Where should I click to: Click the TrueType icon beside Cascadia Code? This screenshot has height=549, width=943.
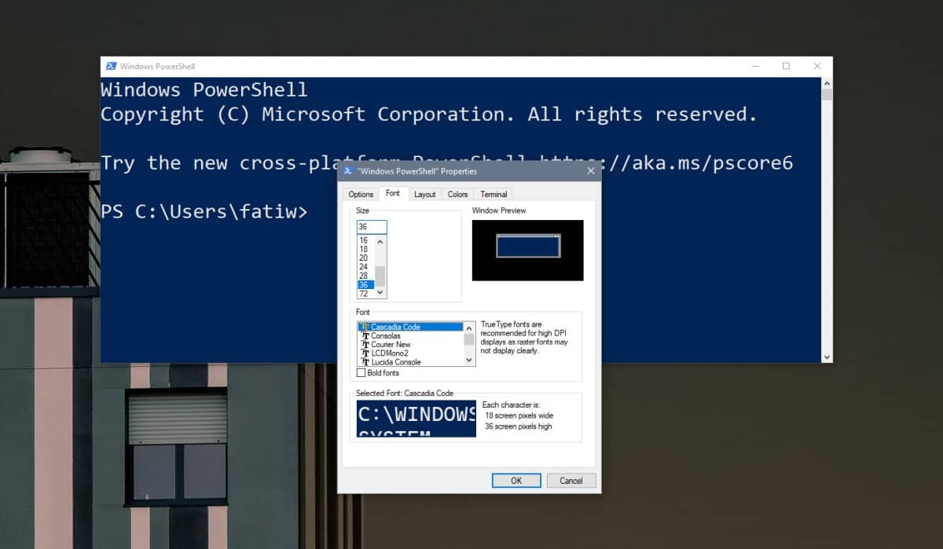pyautogui.click(x=365, y=327)
